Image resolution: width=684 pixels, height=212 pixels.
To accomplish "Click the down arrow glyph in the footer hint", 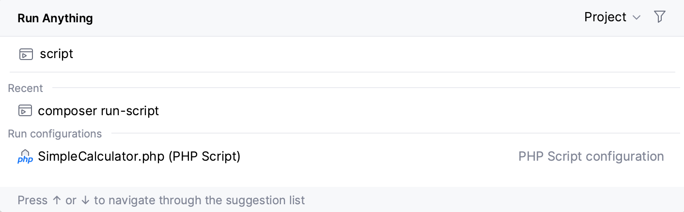I will coord(85,200).
